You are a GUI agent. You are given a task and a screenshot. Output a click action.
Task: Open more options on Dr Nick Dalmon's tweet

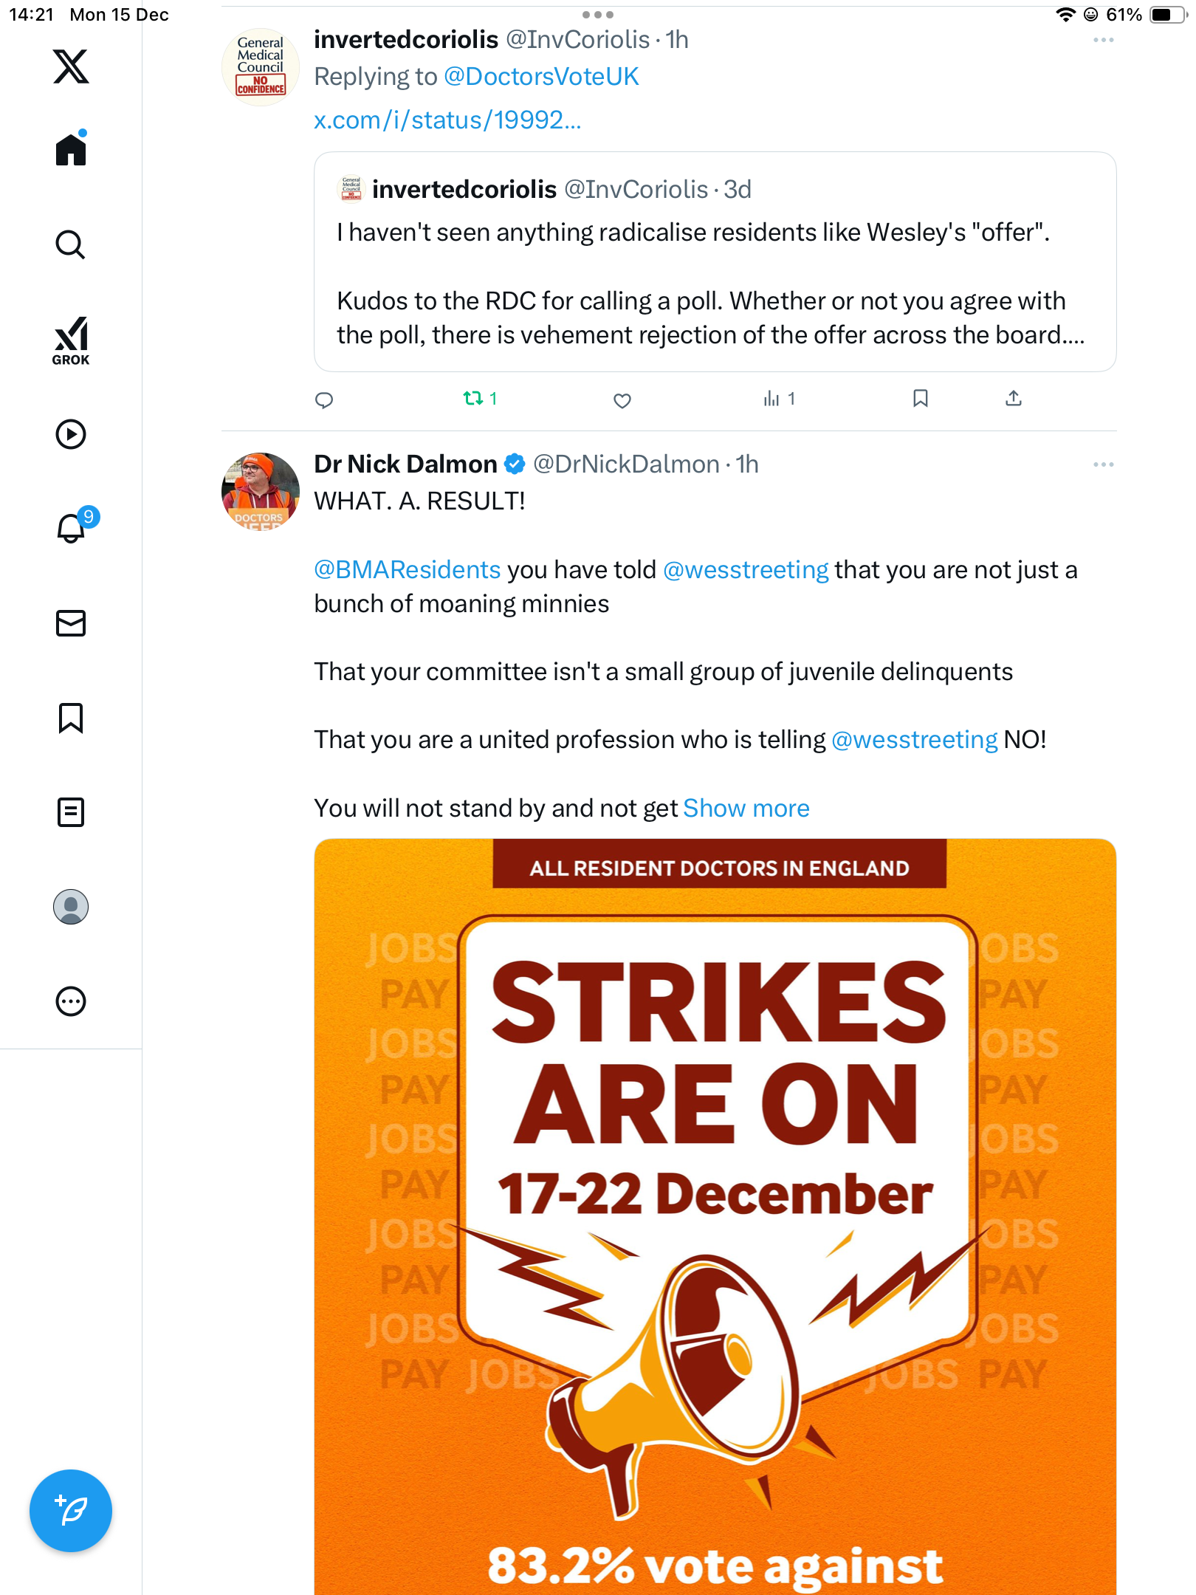1103,464
